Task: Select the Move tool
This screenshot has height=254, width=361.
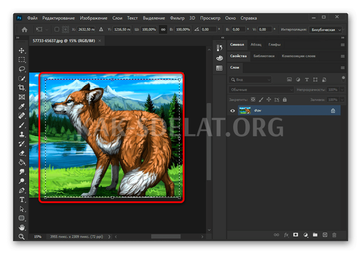Action: click(21, 51)
